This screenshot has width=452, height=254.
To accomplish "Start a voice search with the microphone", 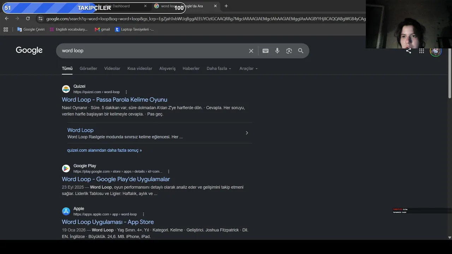I will [277, 51].
